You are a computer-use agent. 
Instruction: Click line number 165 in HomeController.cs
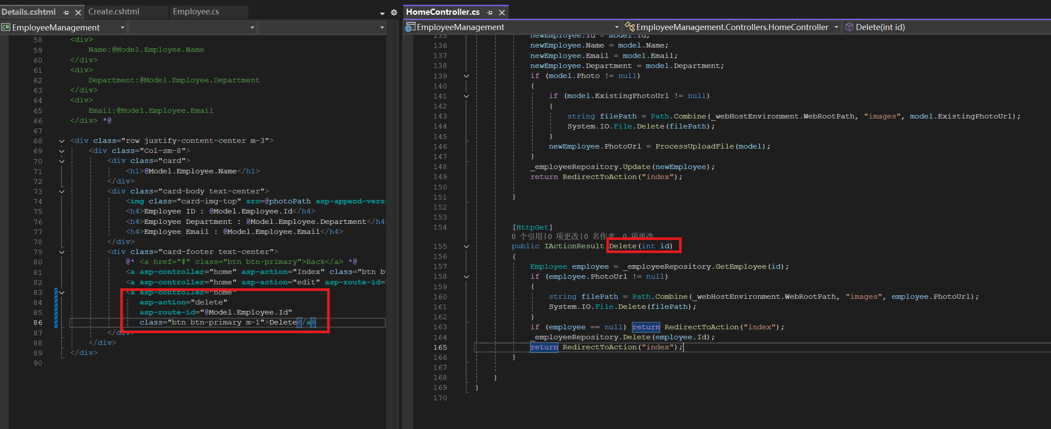[440, 348]
